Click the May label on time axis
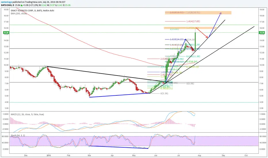 (134, 155)
